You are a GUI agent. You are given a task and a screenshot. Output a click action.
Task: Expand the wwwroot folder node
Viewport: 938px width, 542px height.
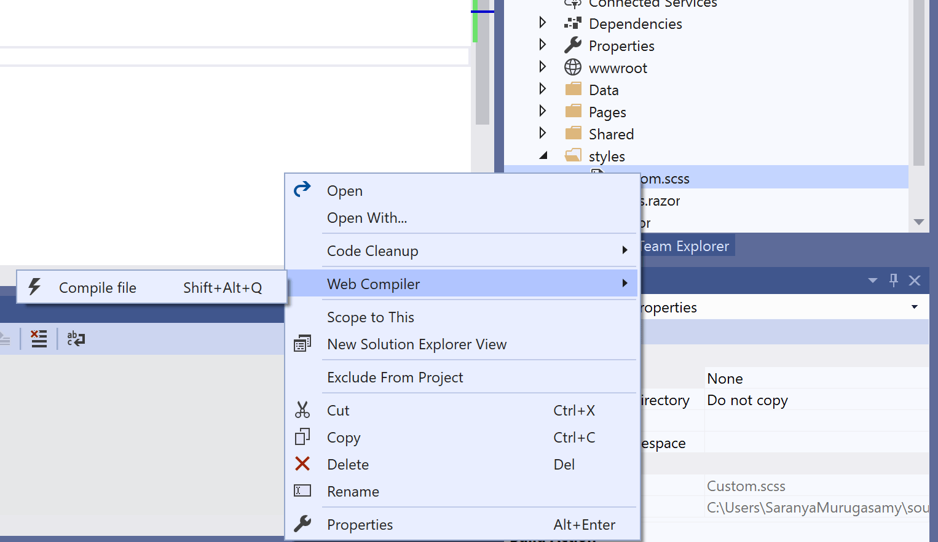click(543, 66)
